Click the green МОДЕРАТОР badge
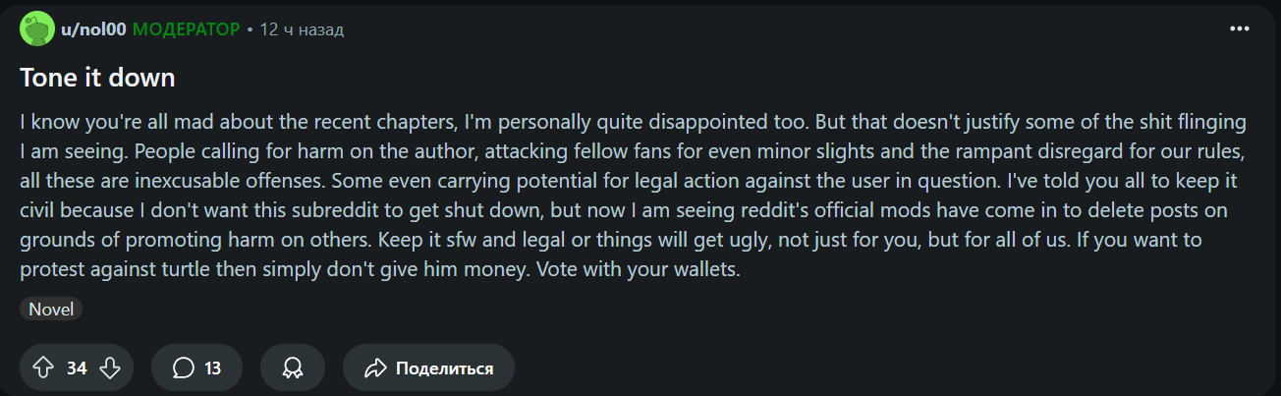The height and width of the screenshot is (396, 1281). (x=186, y=29)
